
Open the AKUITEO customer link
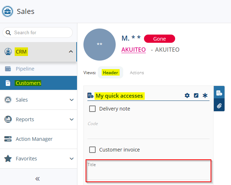(x=134, y=50)
